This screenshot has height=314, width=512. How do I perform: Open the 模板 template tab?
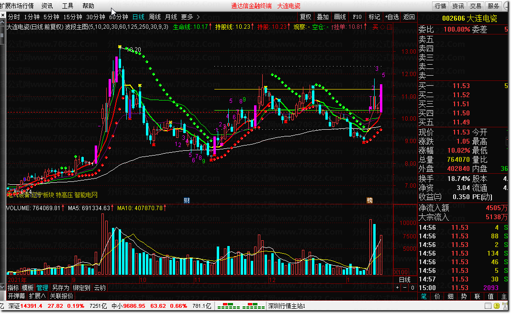click(28, 288)
